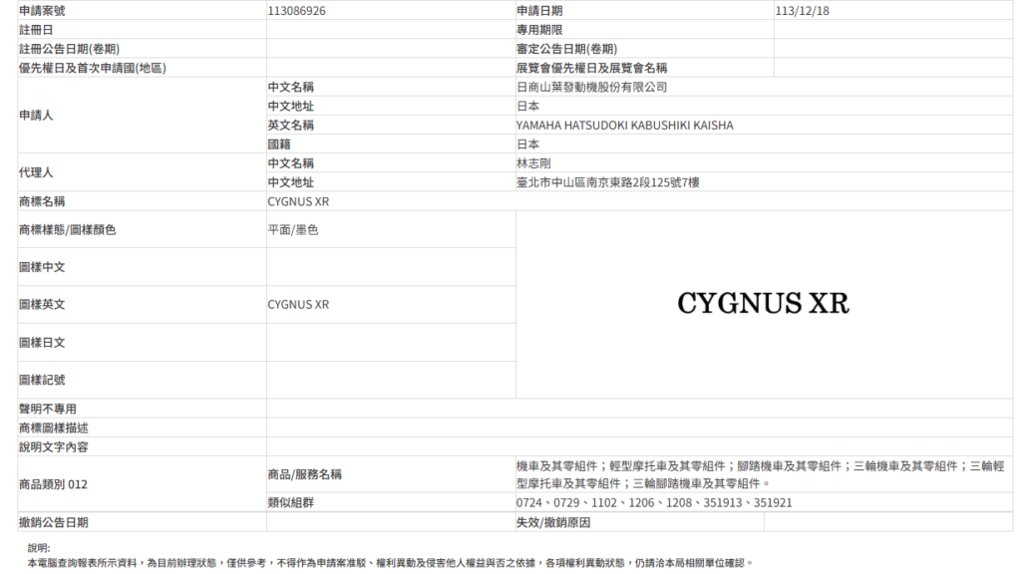Click the 撤銷公告日期 label
1021x574 pixels.
coord(54,522)
